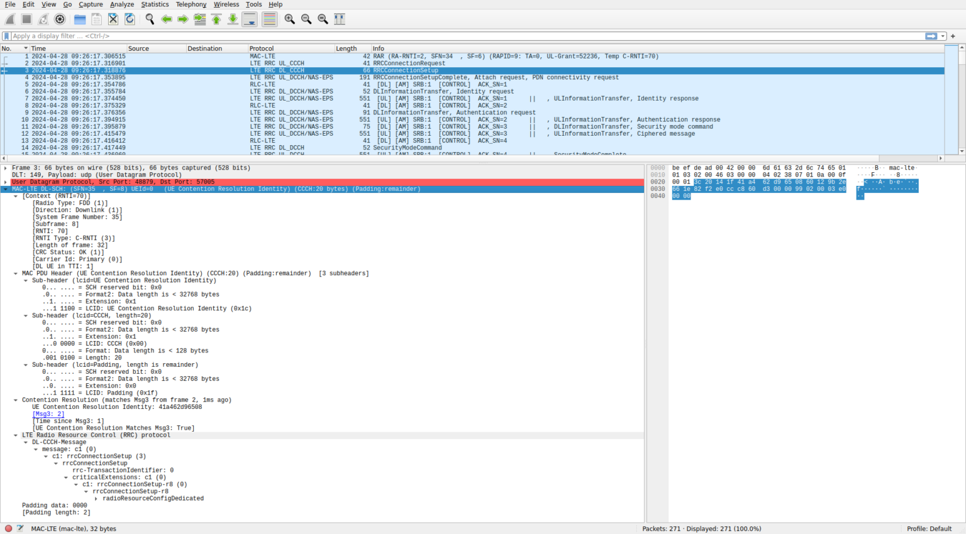Screen dimensions: 966x534
Task: Zoom in on the packet list
Action: point(289,19)
